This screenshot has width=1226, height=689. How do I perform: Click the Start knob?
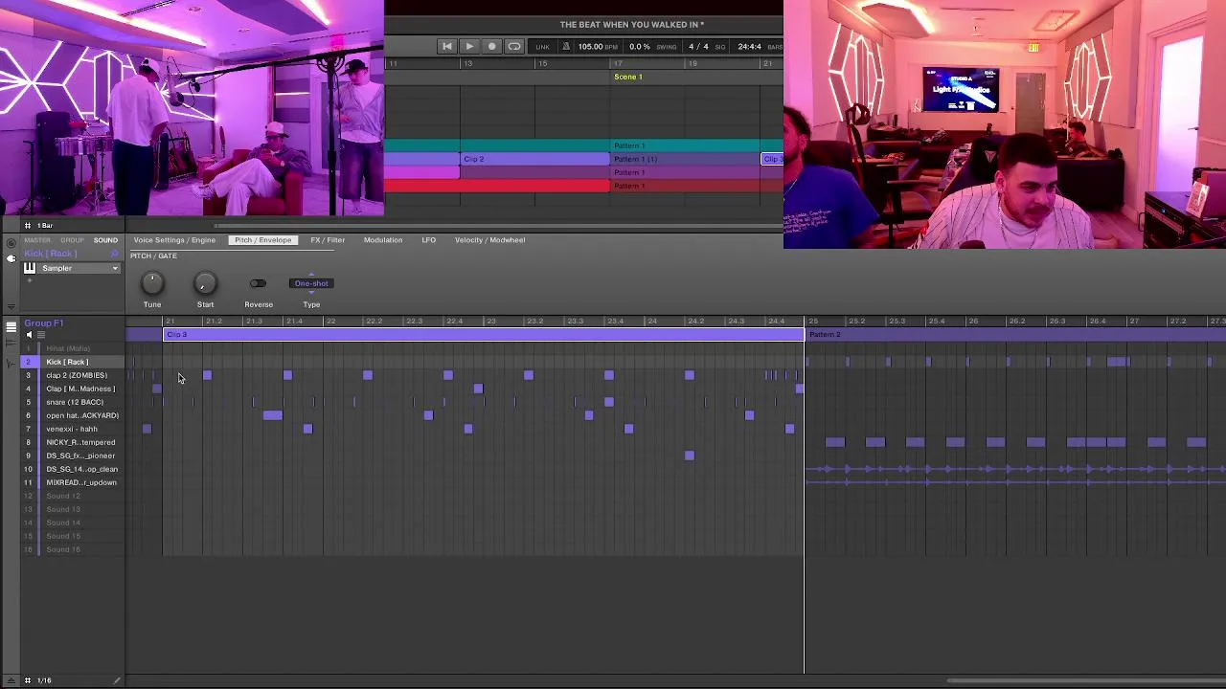[x=205, y=283]
